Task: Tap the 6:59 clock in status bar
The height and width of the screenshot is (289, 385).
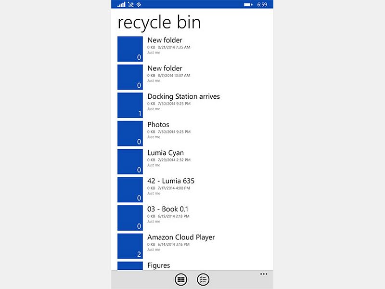Action: click(x=262, y=5)
